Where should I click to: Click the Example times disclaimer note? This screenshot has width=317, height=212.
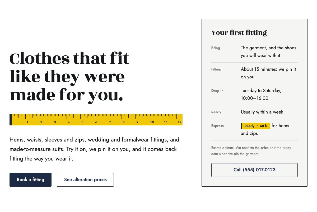[251, 151]
